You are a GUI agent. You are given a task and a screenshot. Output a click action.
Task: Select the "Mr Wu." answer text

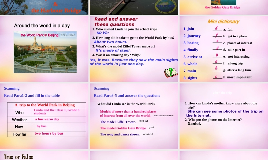pyautogui.click(x=103, y=33)
